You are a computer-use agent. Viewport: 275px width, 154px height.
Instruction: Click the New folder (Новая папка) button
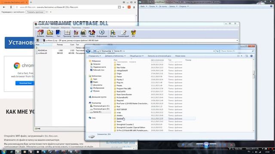(x=180, y=56)
